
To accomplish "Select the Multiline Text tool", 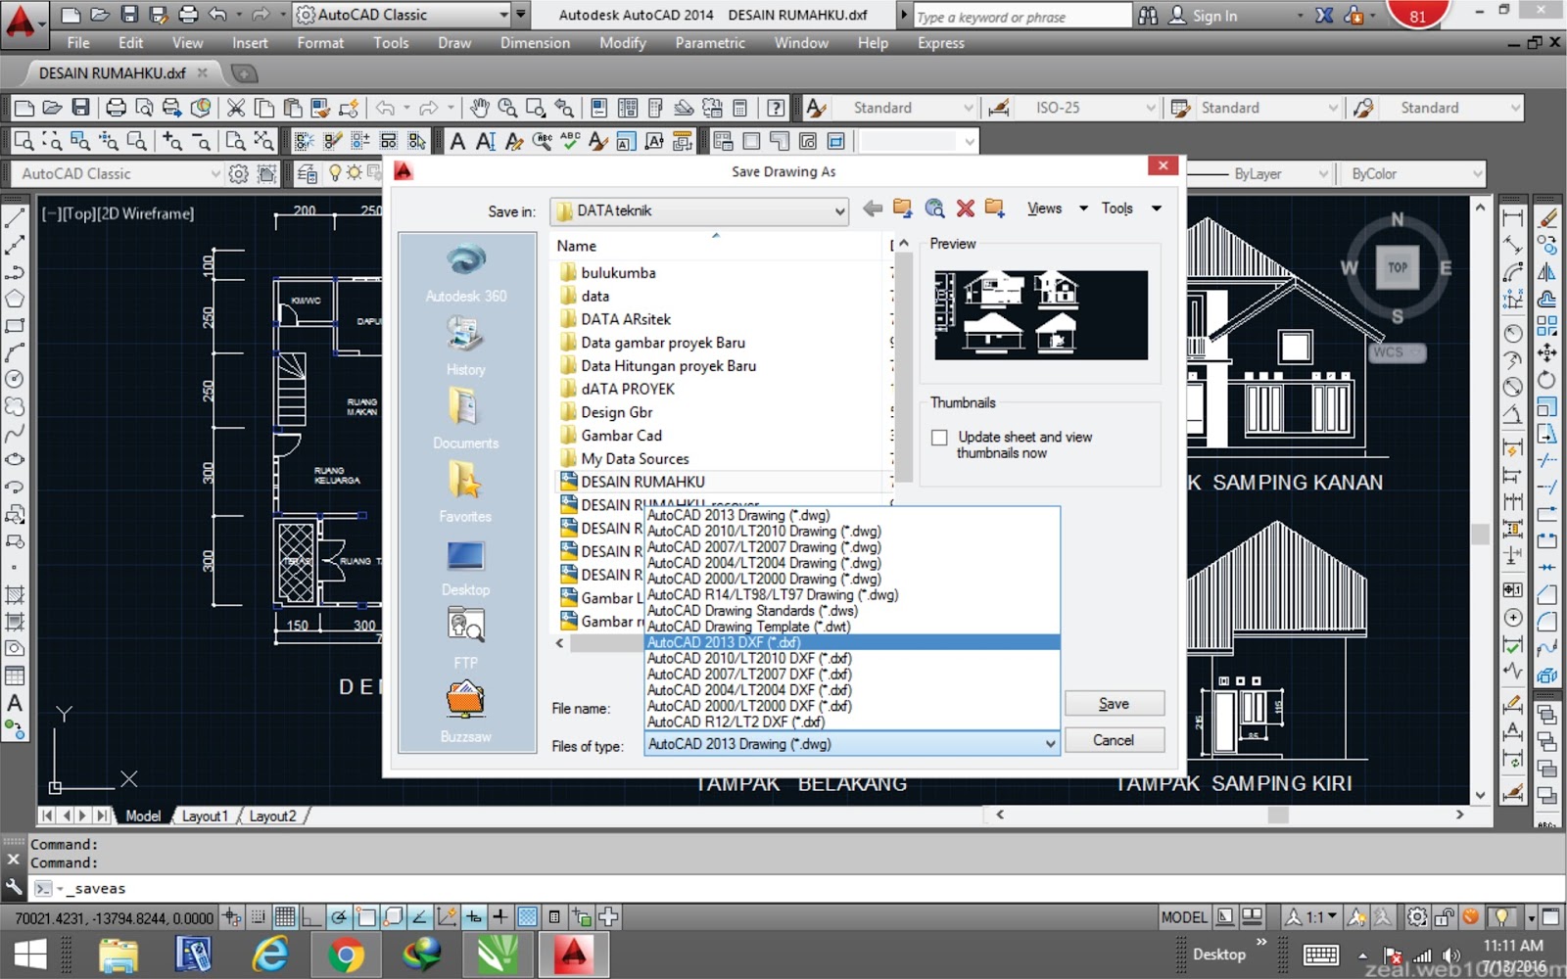I will (15, 702).
